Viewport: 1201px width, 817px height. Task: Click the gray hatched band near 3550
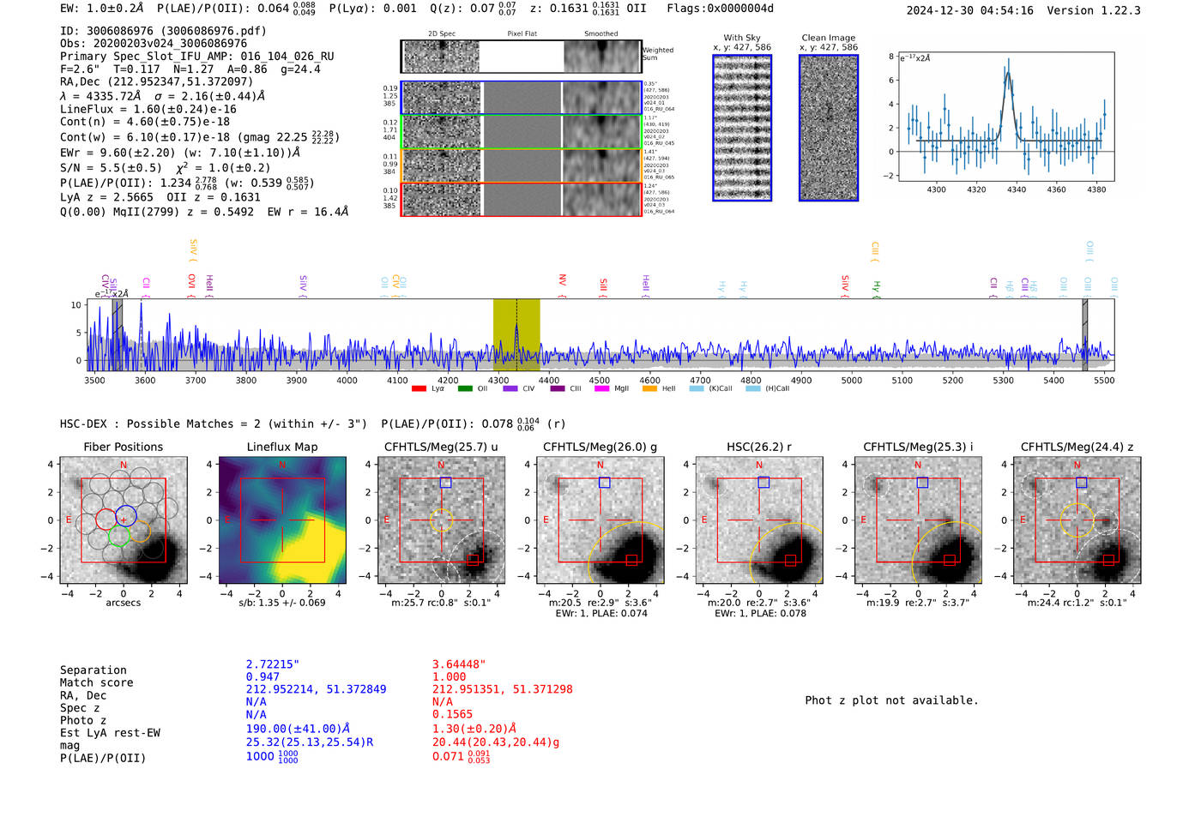point(118,334)
